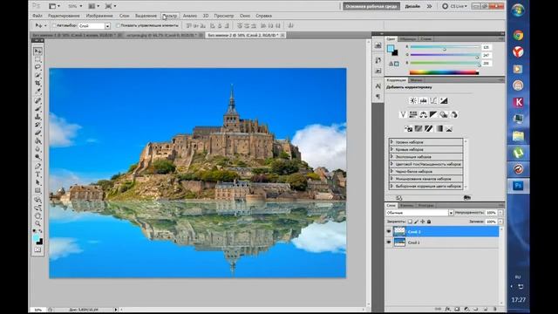Select the Crop tool
The width and height of the screenshot is (558, 314).
(37, 84)
